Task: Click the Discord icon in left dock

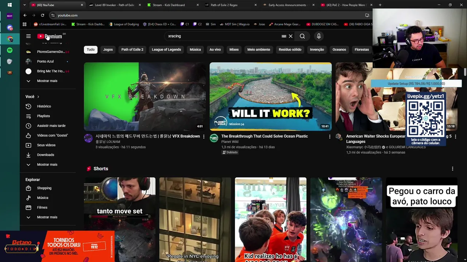Action: (10, 28)
